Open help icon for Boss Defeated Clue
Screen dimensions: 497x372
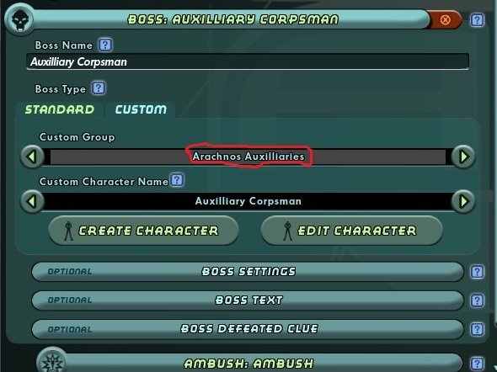click(477, 329)
